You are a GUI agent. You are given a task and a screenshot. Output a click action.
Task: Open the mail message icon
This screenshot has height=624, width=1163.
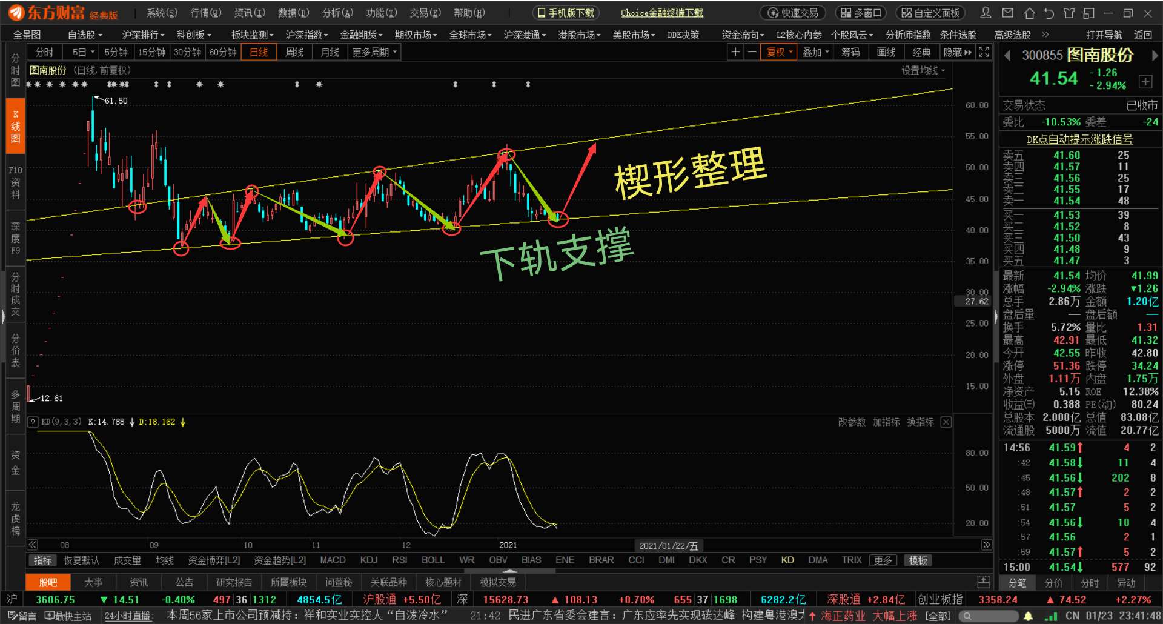1008,13
